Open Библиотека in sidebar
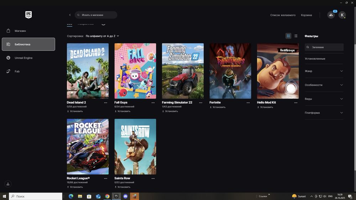The height and width of the screenshot is (200, 356). pyautogui.click(x=28, y=44)
